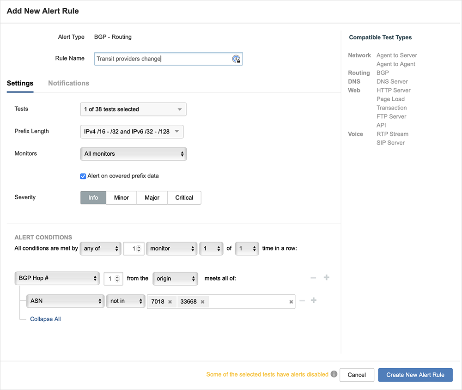
Task: Click the Collapse All link
Action: click(45, 319)
